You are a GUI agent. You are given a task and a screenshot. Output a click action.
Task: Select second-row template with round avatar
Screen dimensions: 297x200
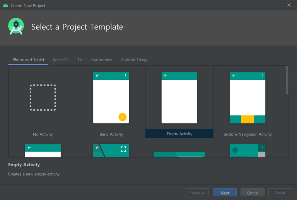point(247,150)
